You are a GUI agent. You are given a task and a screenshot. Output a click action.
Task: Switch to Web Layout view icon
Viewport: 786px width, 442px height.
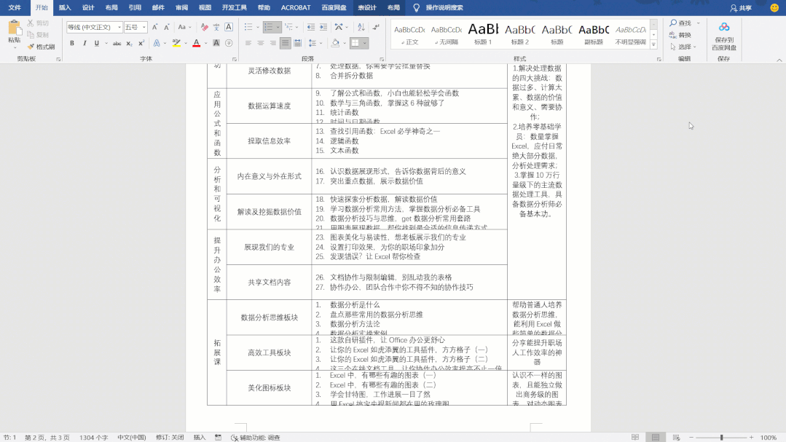(x=676, y=438)
